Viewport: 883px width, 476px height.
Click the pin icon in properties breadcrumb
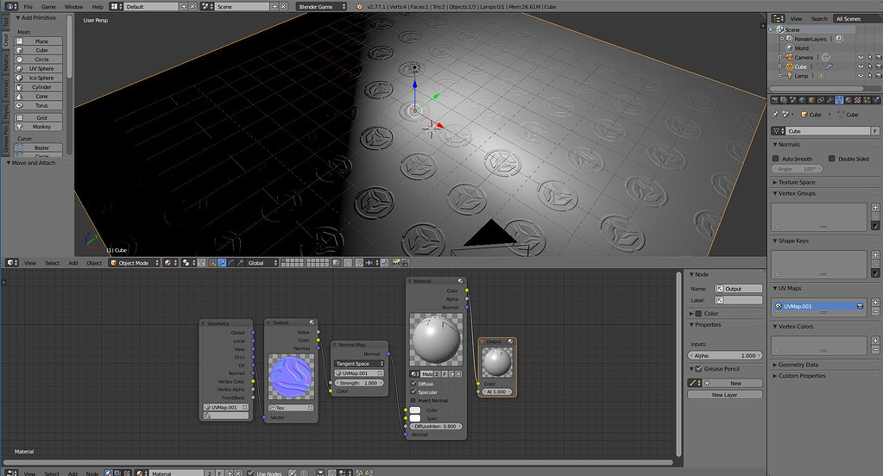775,114
